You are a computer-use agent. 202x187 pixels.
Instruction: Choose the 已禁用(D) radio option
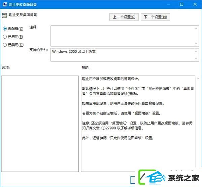coord(13,45)
